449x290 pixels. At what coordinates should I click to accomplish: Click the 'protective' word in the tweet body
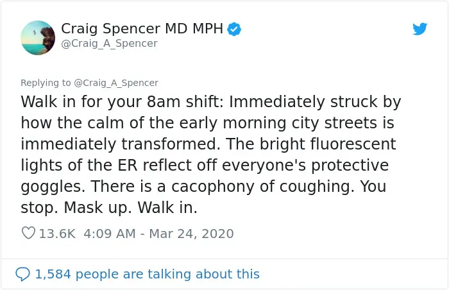(350, 166)
